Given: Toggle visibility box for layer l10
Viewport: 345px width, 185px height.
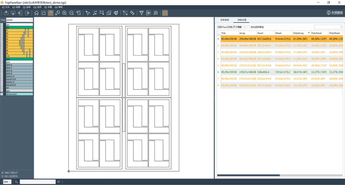Looking at the screenshot, I should pos(2,56).
